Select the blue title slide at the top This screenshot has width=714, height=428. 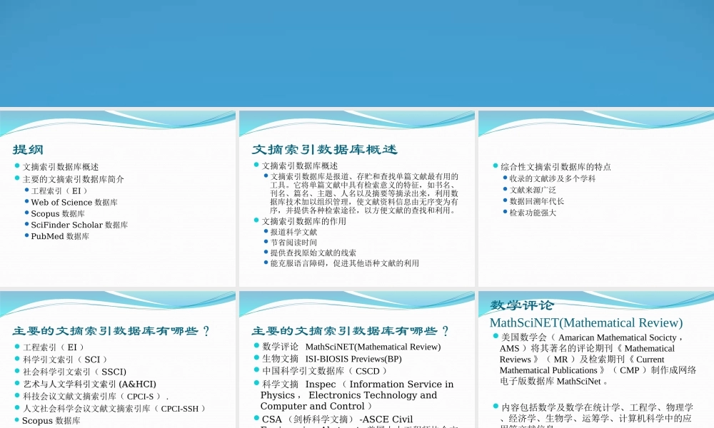click(x=357, y=53)
